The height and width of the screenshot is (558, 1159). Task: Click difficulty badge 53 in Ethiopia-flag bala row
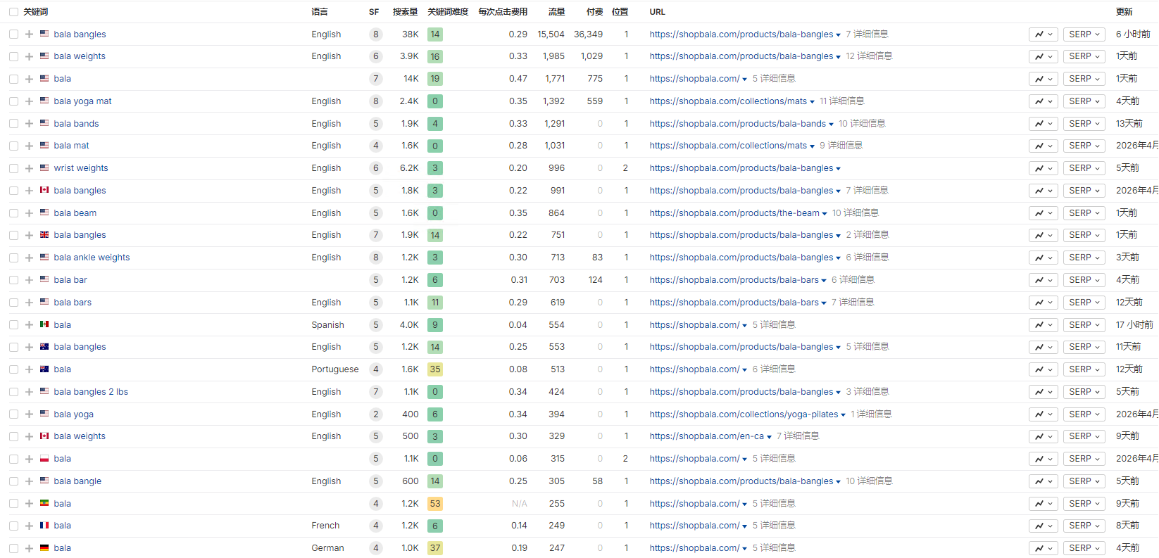(x=435, y=504)
